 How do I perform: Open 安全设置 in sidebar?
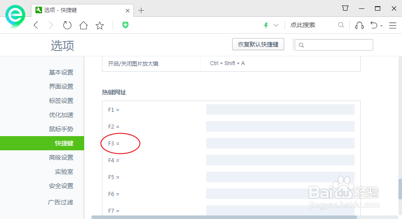pos(61,186)
